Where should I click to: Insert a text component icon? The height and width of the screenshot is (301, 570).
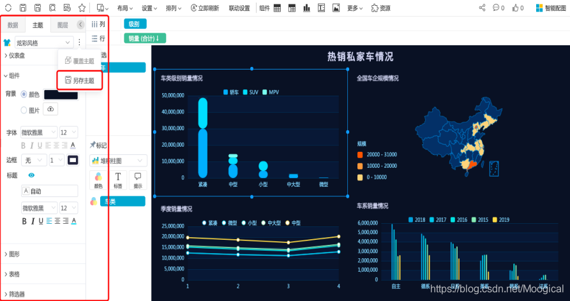321,8
